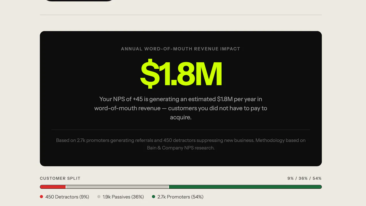Image resolution: width=366 pixels, height=206 pixels.
Task: Click the 1.9k Passives (36%) legend label
Action: [123, 197]
